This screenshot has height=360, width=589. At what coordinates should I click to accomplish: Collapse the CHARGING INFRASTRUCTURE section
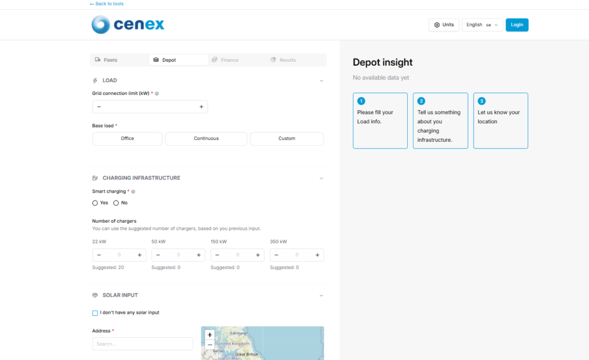click(321, 178)
